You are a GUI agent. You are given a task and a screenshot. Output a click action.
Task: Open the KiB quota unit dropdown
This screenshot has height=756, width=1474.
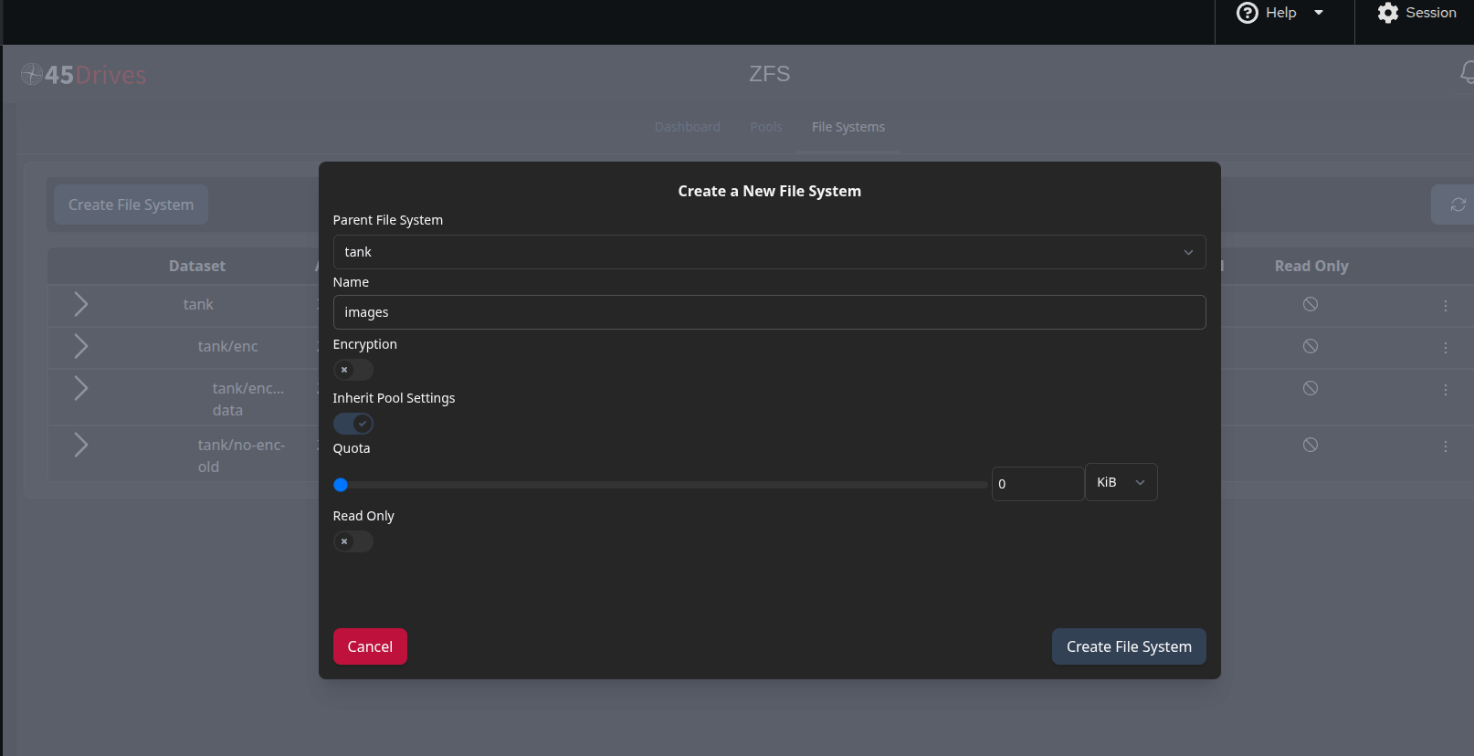pos(1120,482)
